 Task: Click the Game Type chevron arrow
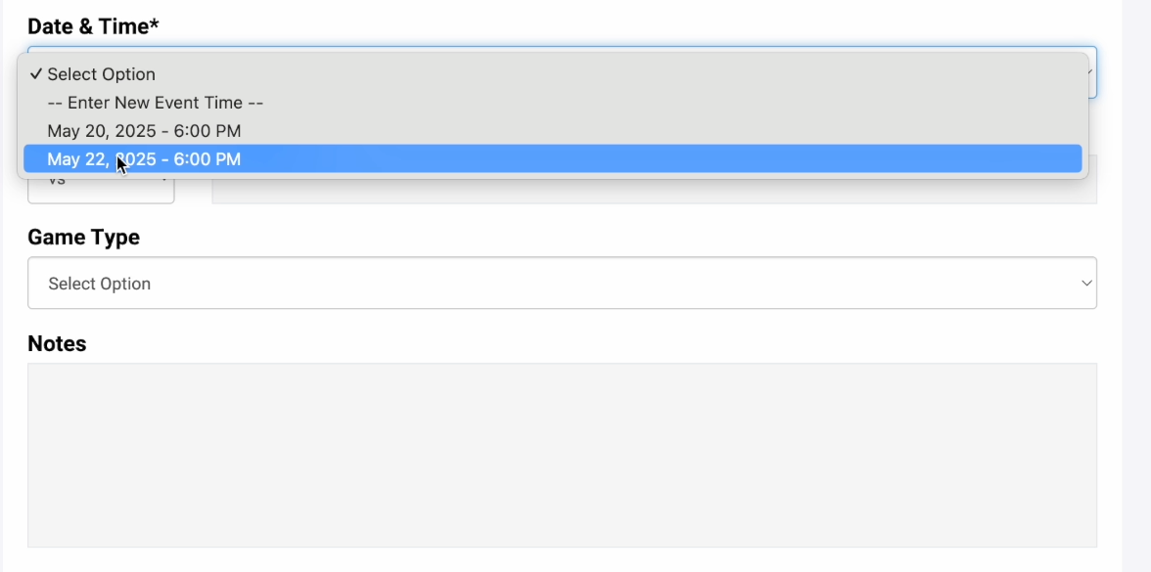coord(1085,284)
